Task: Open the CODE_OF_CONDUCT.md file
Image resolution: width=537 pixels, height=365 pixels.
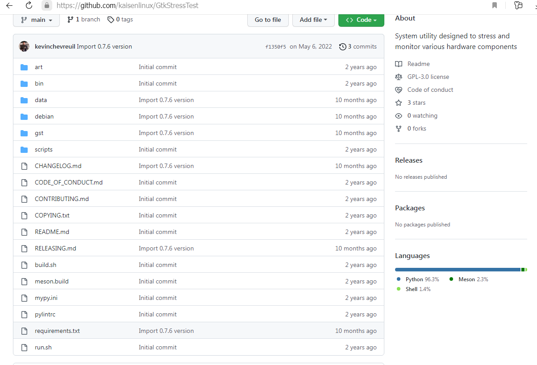Action: [x=69, y=183]
